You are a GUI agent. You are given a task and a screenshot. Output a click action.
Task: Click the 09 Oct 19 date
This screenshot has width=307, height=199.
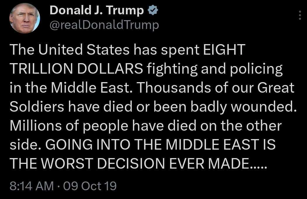click(x=90, y=186)
